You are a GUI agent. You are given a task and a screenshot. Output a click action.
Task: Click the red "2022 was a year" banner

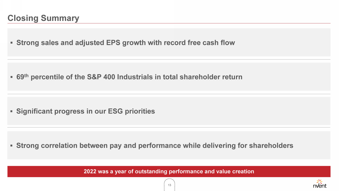[x=169, y=172]
